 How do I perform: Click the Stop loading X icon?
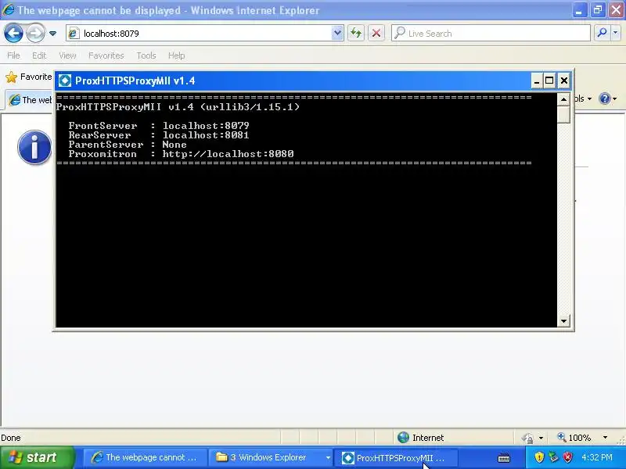pos(376,33)
